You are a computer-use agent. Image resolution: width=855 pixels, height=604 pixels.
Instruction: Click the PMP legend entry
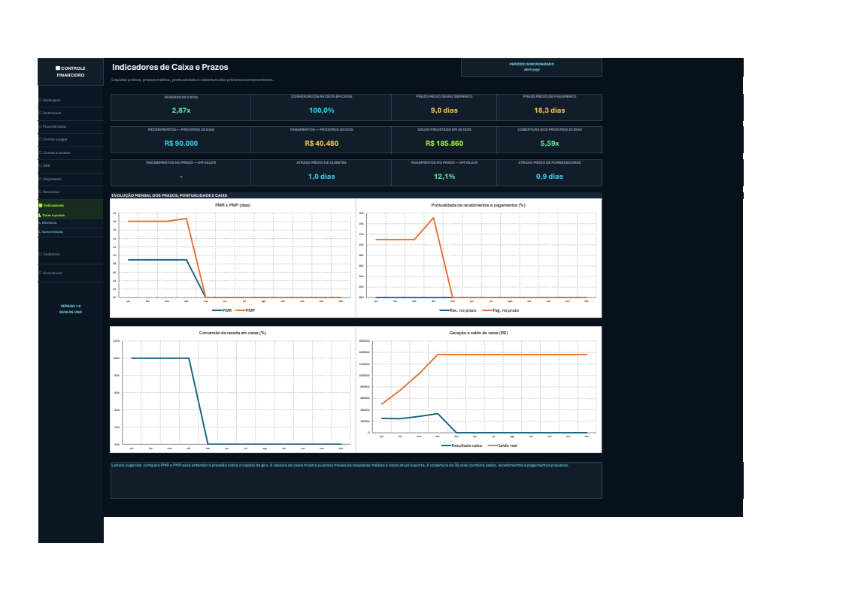click(245, 310)
